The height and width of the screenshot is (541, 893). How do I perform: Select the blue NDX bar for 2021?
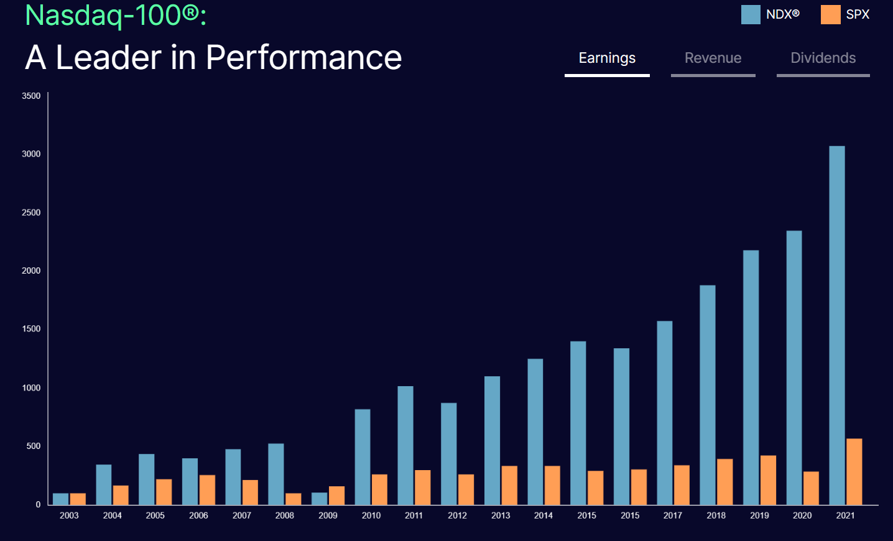coord(837,325)
